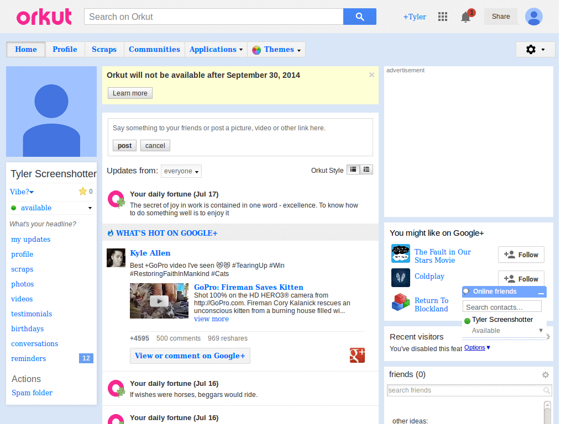This screenshot has width=566, height=424.
Task: Open my updates in sidebar
Action: click(x=31, y=240)
